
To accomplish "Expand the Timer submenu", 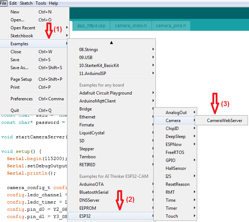I will pyautogui.click(x=175, y=208).
